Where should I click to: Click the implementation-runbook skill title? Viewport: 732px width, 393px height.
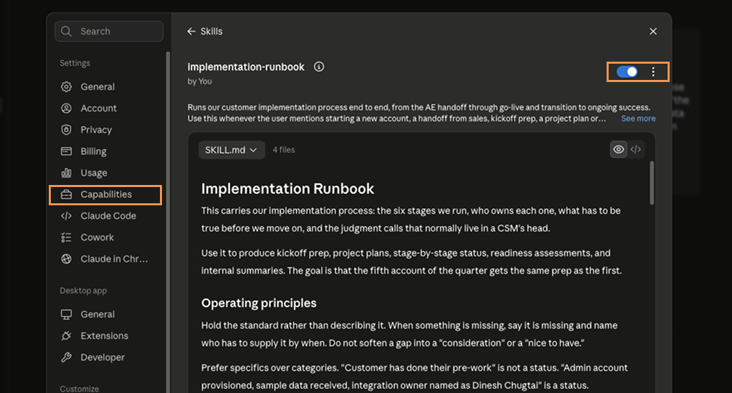point(246,67)
